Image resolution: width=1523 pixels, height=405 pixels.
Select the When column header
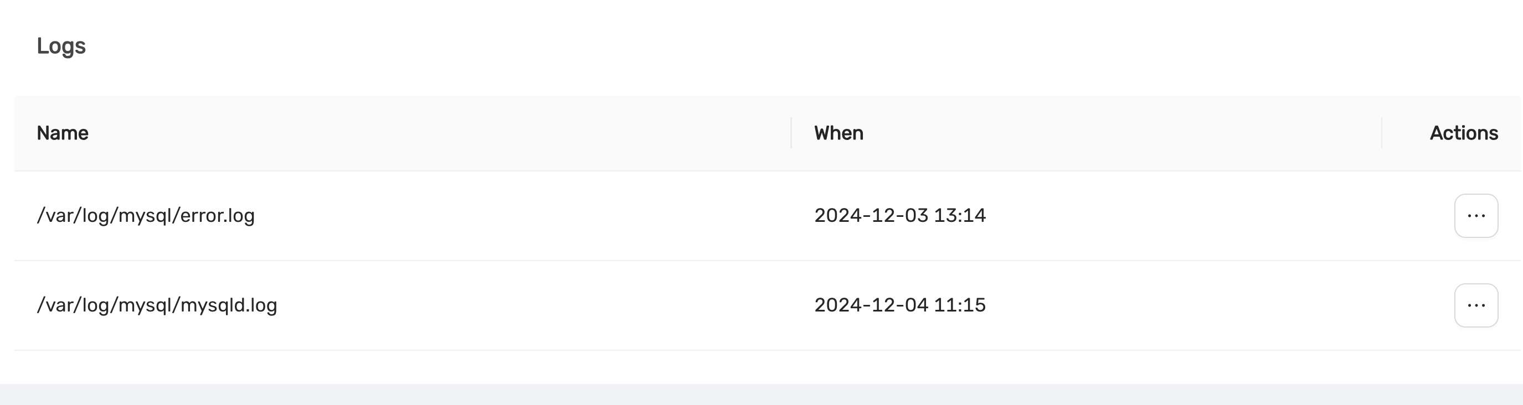[838, 133]
